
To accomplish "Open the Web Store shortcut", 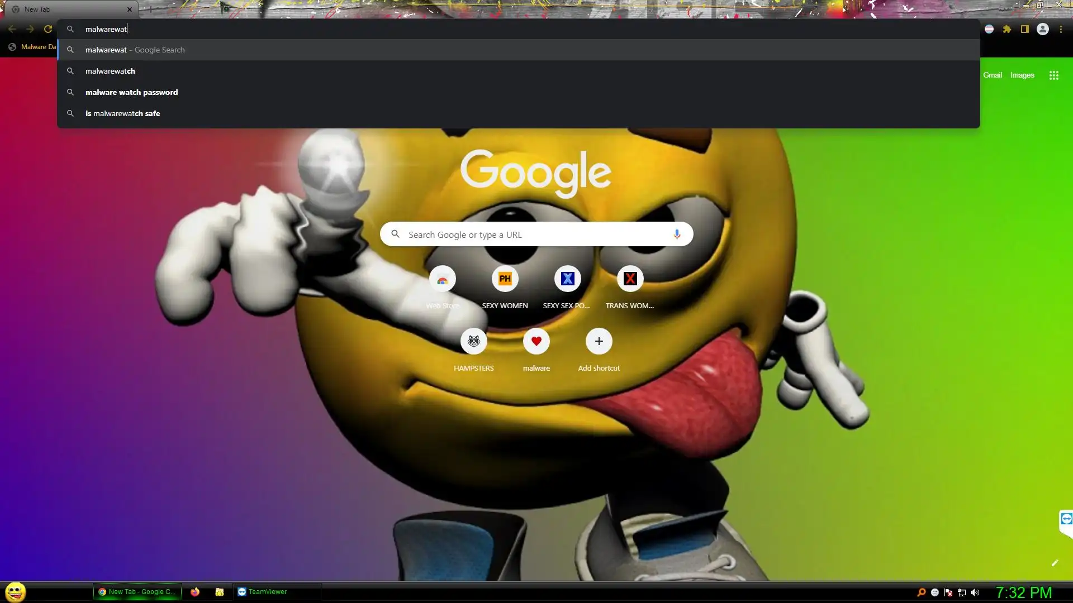I will coord(442,279).
